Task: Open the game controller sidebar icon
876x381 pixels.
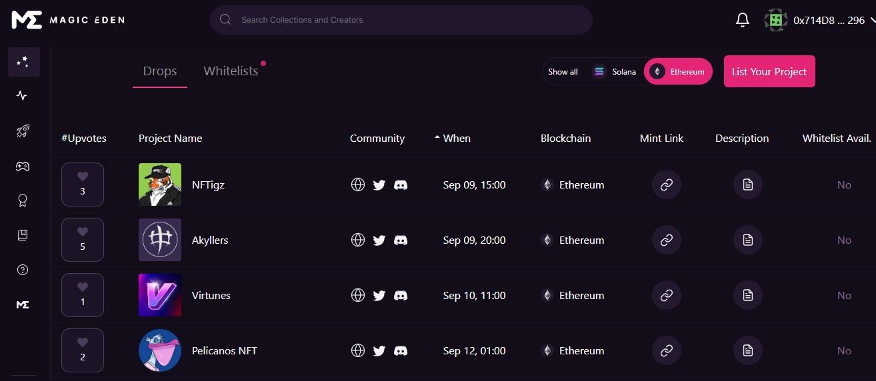Action: point(23,167)
